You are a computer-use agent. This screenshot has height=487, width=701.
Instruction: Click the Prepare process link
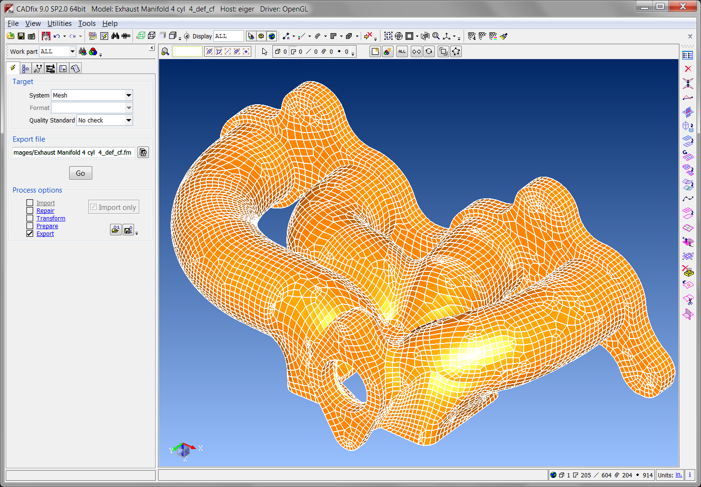pos(47,226)
